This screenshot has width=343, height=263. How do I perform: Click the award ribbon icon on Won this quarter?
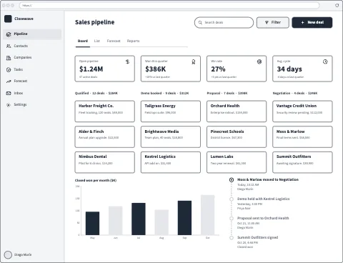(194, 62)
